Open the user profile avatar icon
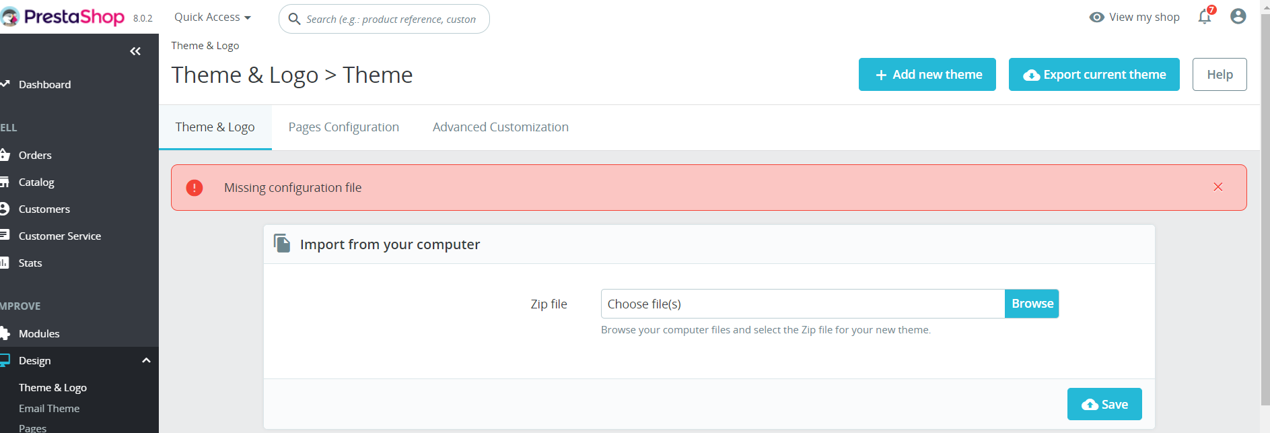 tap(1238, 16)
